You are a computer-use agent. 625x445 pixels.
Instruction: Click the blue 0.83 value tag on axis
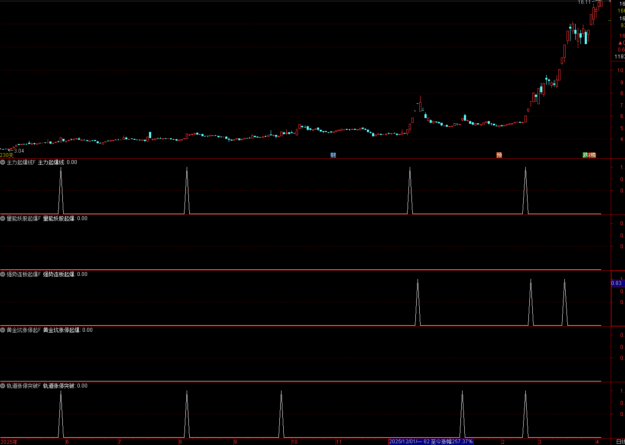tap(617, 283)
